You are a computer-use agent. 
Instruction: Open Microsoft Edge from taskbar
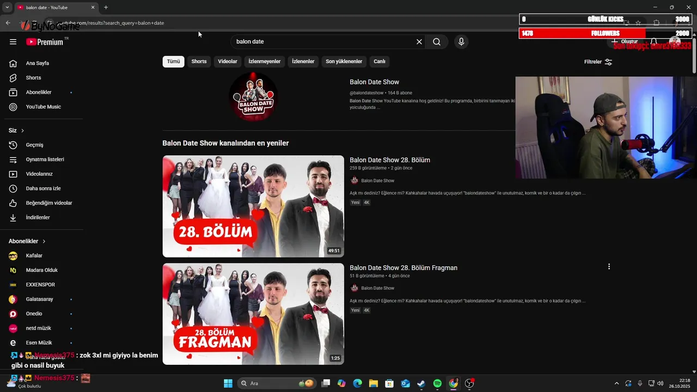(x=357, y=383)
